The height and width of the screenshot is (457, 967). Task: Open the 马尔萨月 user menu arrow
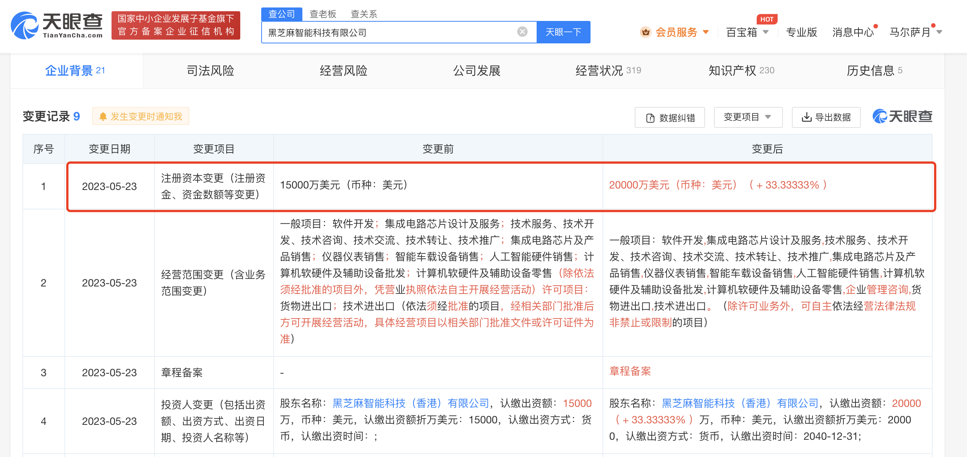[939, 32]
